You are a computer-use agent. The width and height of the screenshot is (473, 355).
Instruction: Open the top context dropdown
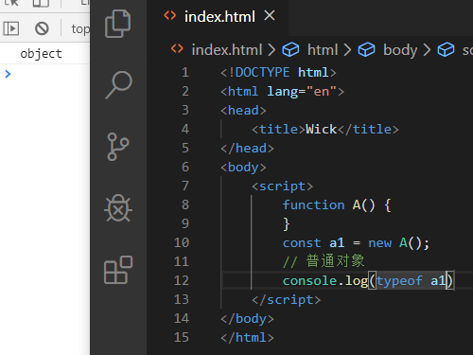tap(80, 29)
